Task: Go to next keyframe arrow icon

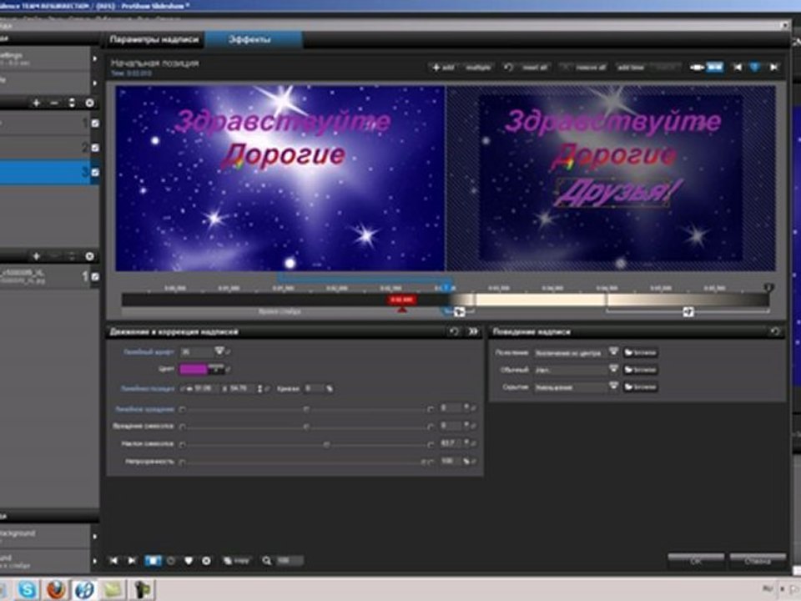Action: coord(773,67)
